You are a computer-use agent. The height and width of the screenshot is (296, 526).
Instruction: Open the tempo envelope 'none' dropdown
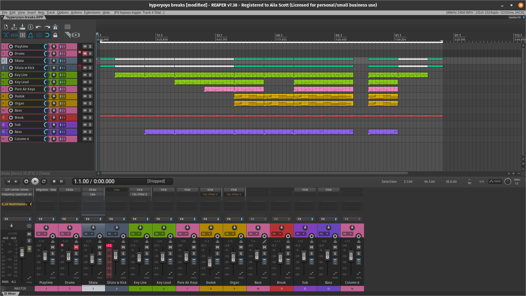pos(495,181)
